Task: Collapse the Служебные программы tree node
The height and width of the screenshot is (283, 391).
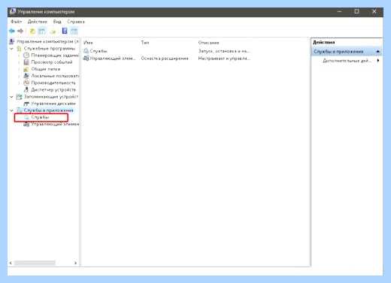Action: (x=11, y=49)
